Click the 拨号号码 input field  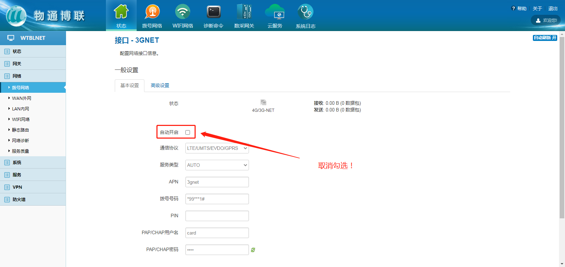[217, 199]
